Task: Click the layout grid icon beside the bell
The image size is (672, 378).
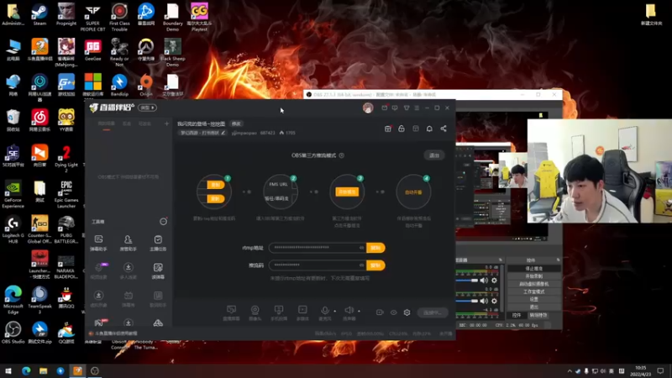Action: pyautogui.click(x=415, y=129)
